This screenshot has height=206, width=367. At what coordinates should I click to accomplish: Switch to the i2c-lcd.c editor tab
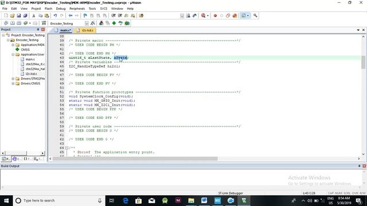click(x=85, y=30)
